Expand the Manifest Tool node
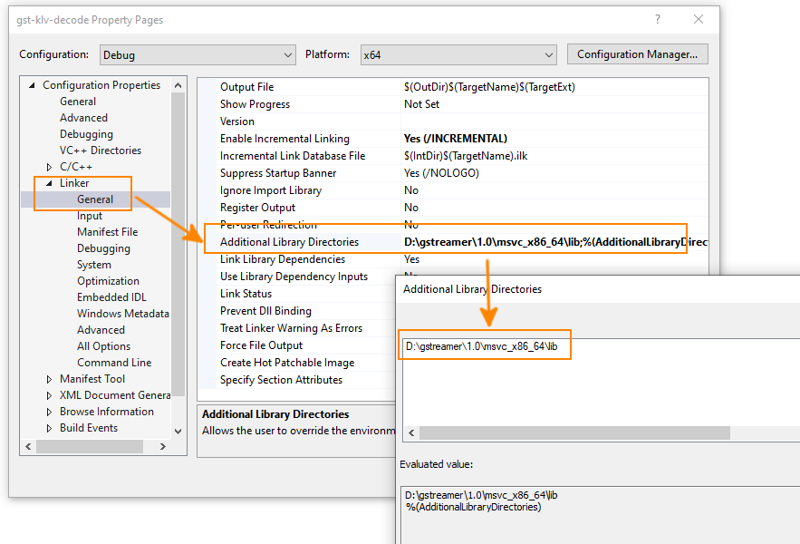Viewport: 800px width, 544px height. [50, 379]
